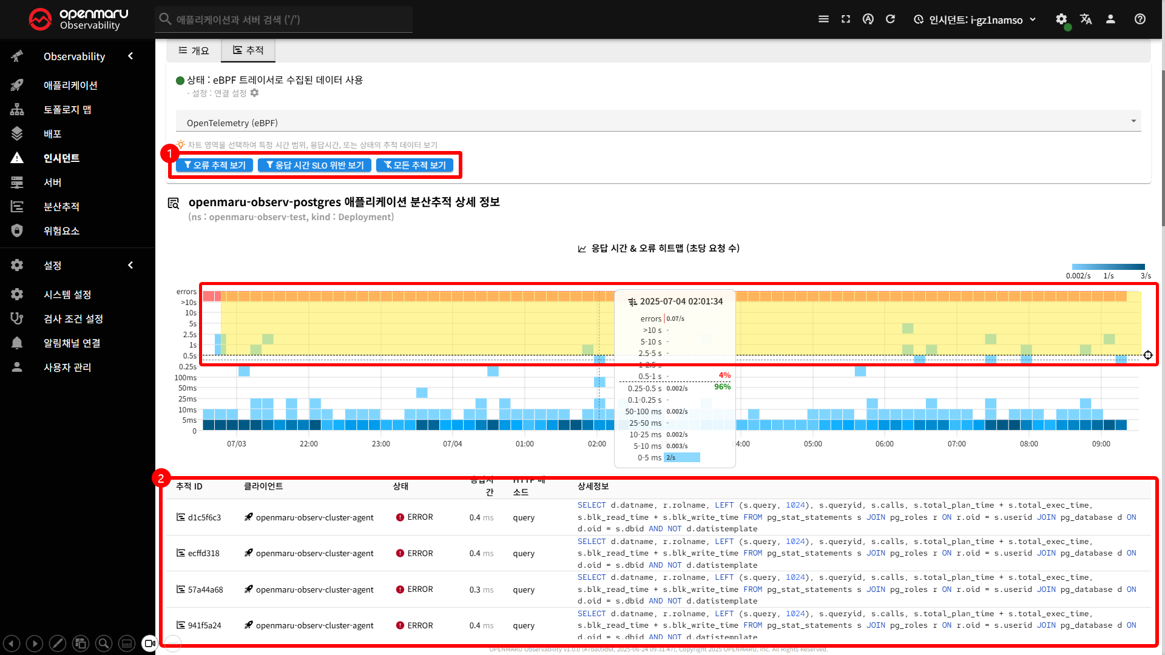Open 토폴로지 맵 in the sidebar
This screenshot has width=1165, height=655.
coord(67,110)
